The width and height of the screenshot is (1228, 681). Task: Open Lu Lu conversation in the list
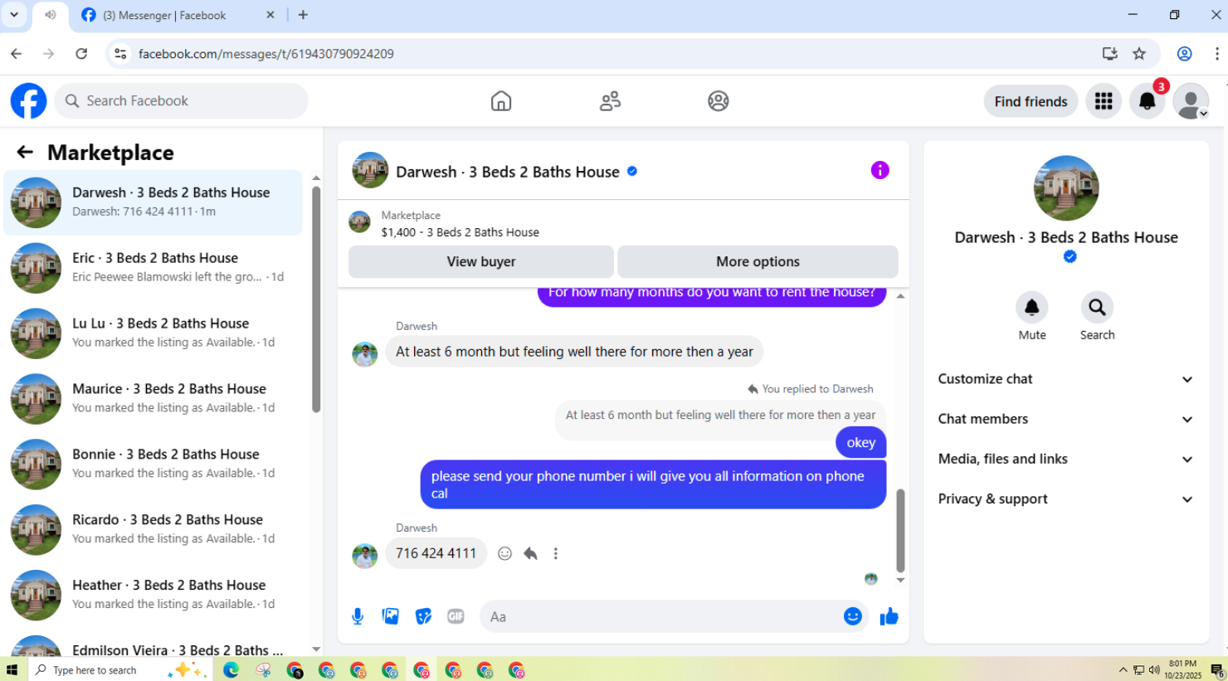coord(153,333)
